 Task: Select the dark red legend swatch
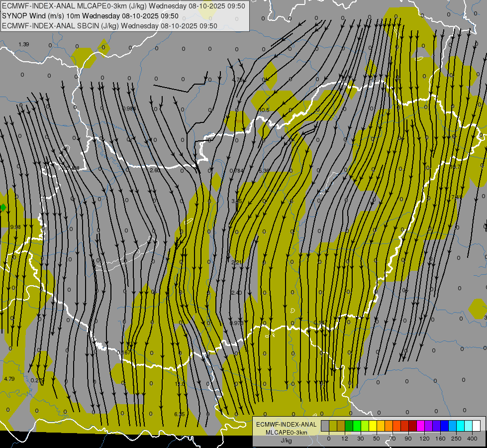[x=413, y=426]
